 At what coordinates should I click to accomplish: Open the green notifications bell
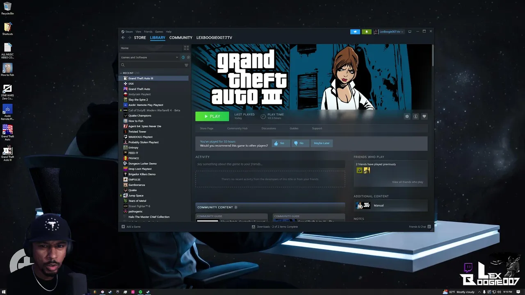(366, 32)
